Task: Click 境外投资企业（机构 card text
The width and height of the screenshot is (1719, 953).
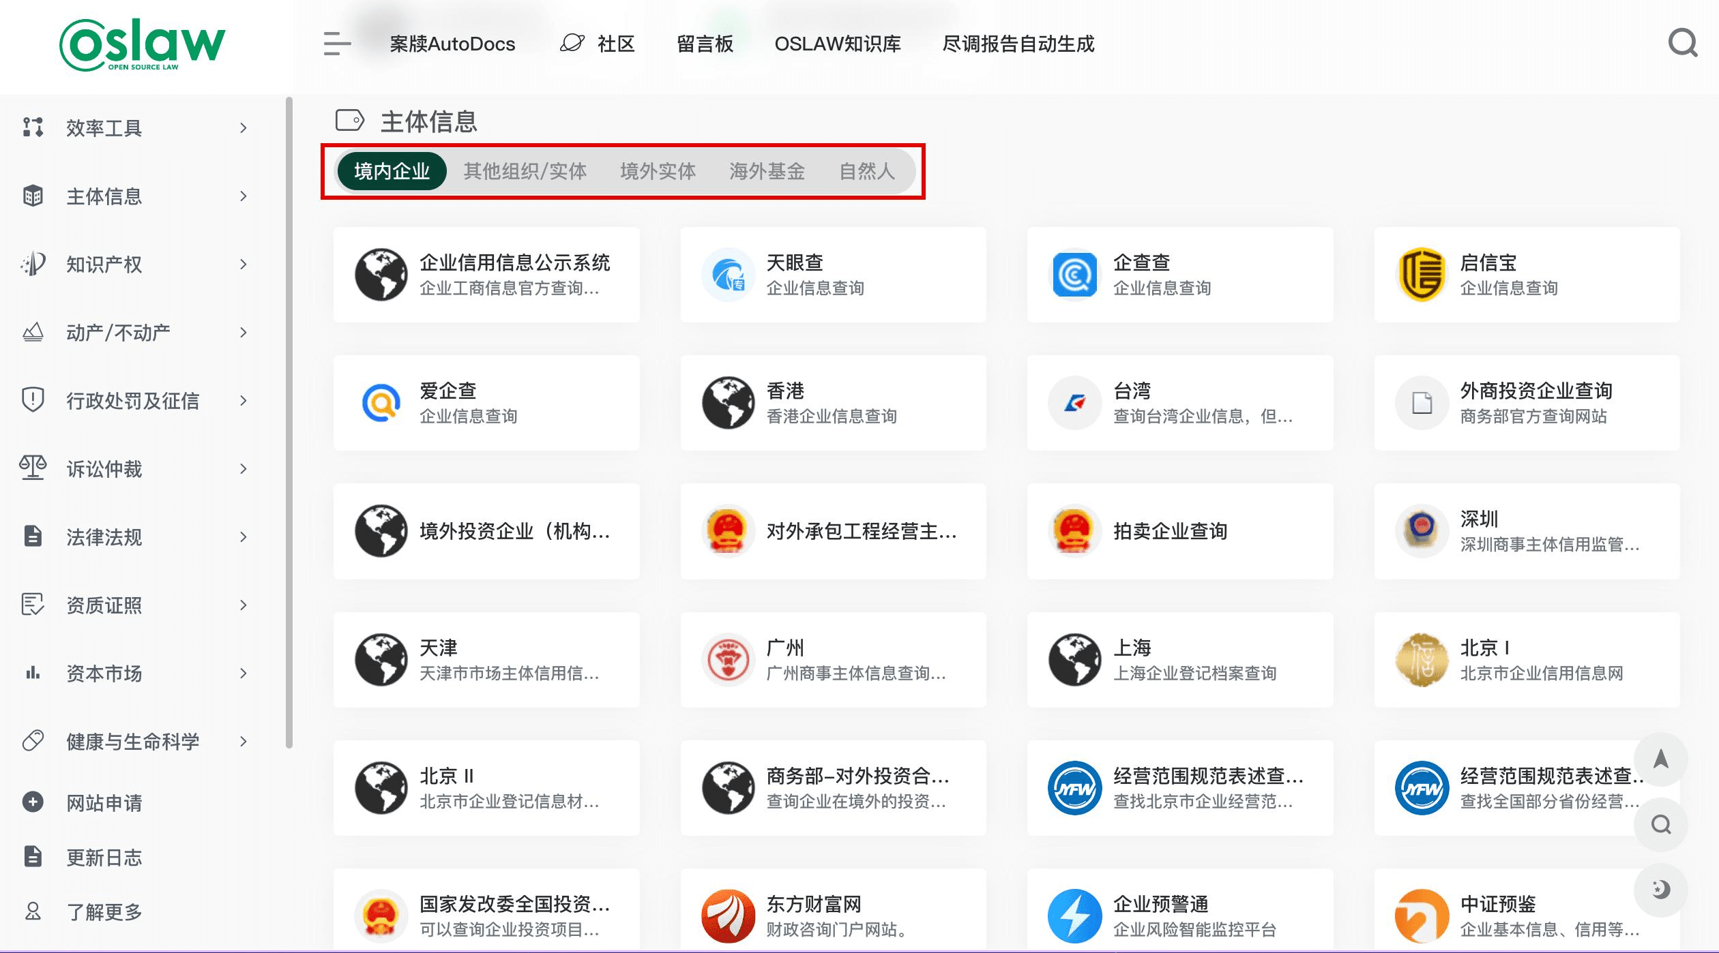Action: point(514,531)
